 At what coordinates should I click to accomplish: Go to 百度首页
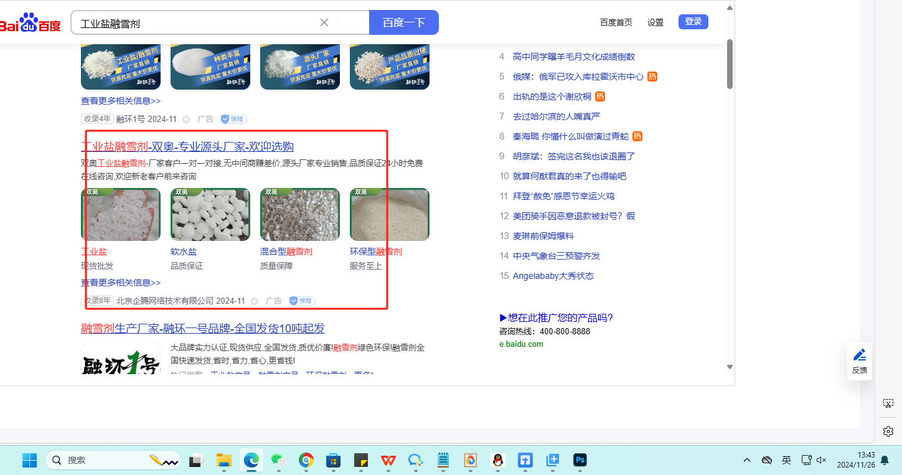click(x=616, y=22)
